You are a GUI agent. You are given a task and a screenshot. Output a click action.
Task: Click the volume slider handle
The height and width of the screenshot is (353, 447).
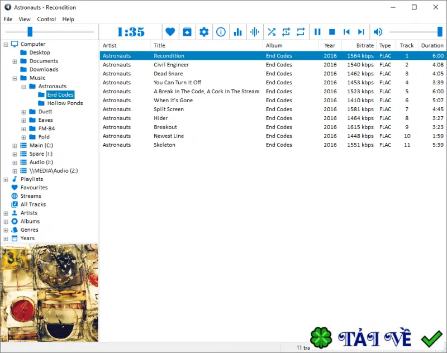coord(440,32)
